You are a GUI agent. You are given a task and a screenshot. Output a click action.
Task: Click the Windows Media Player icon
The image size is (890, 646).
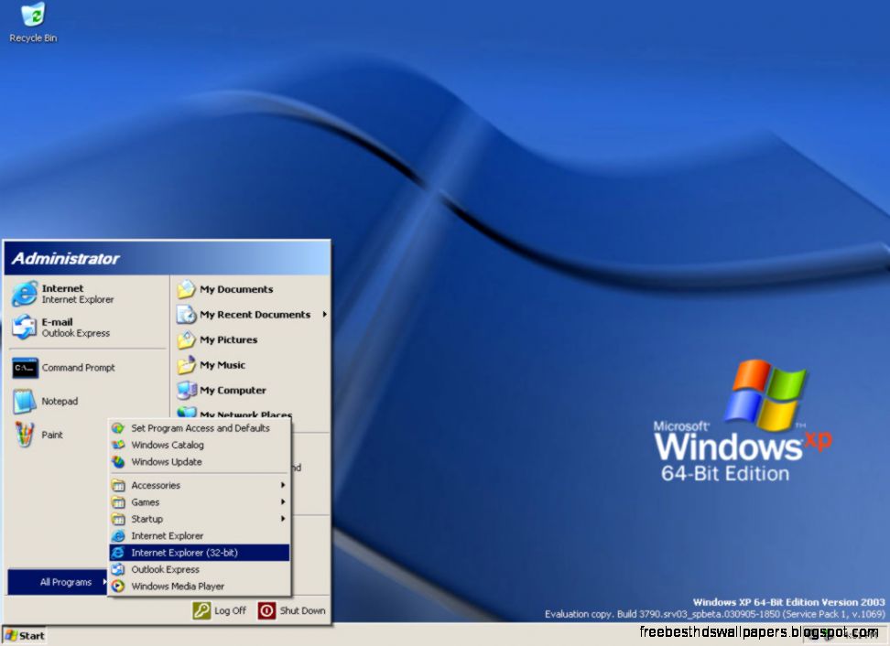click(x=118, y=586)
